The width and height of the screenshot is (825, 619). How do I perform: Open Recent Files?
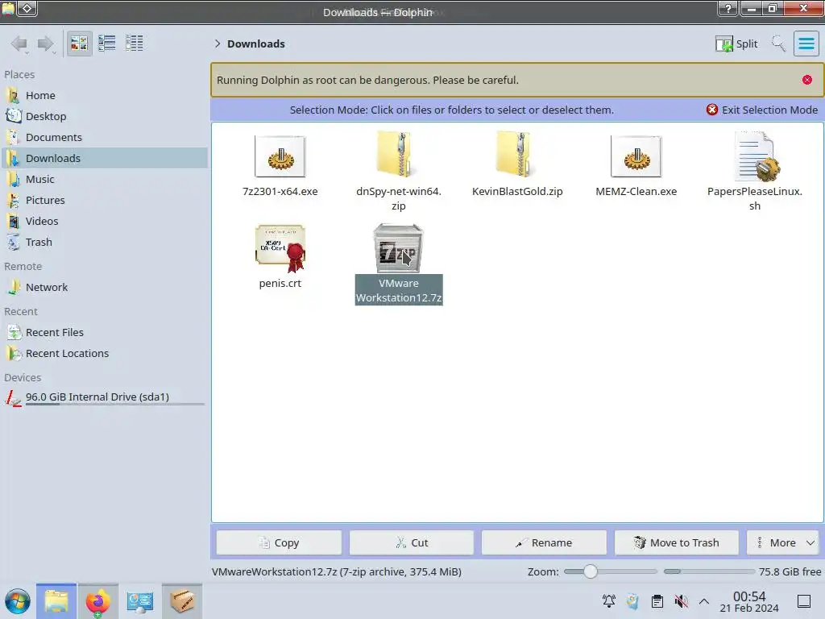pyautogui.click(x=106, y=333)
